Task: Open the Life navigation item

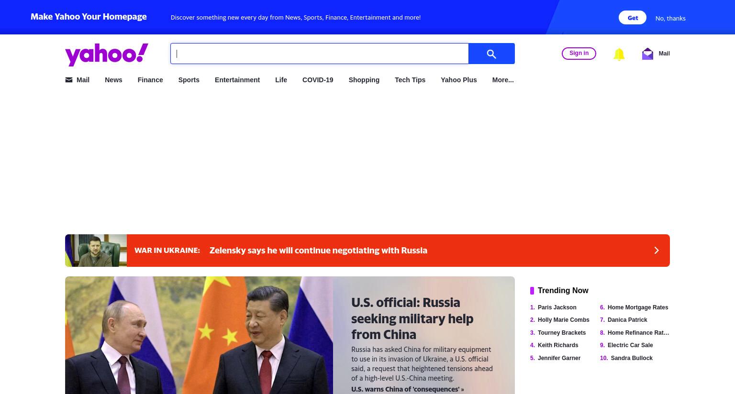Action: pyautogui.click(x=281, y=80)
